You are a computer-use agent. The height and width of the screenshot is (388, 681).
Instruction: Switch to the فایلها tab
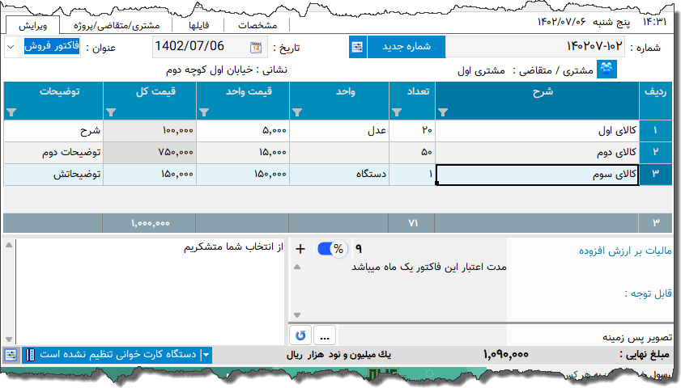(x=198, y=26)
